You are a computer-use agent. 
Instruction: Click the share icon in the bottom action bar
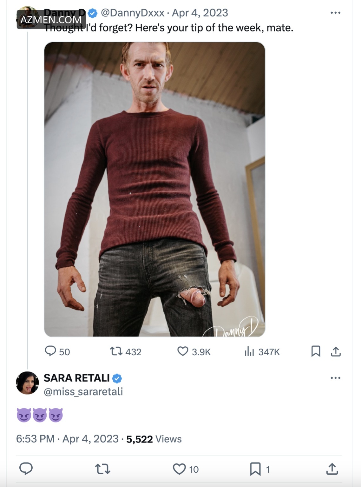[x=332, y=469]
